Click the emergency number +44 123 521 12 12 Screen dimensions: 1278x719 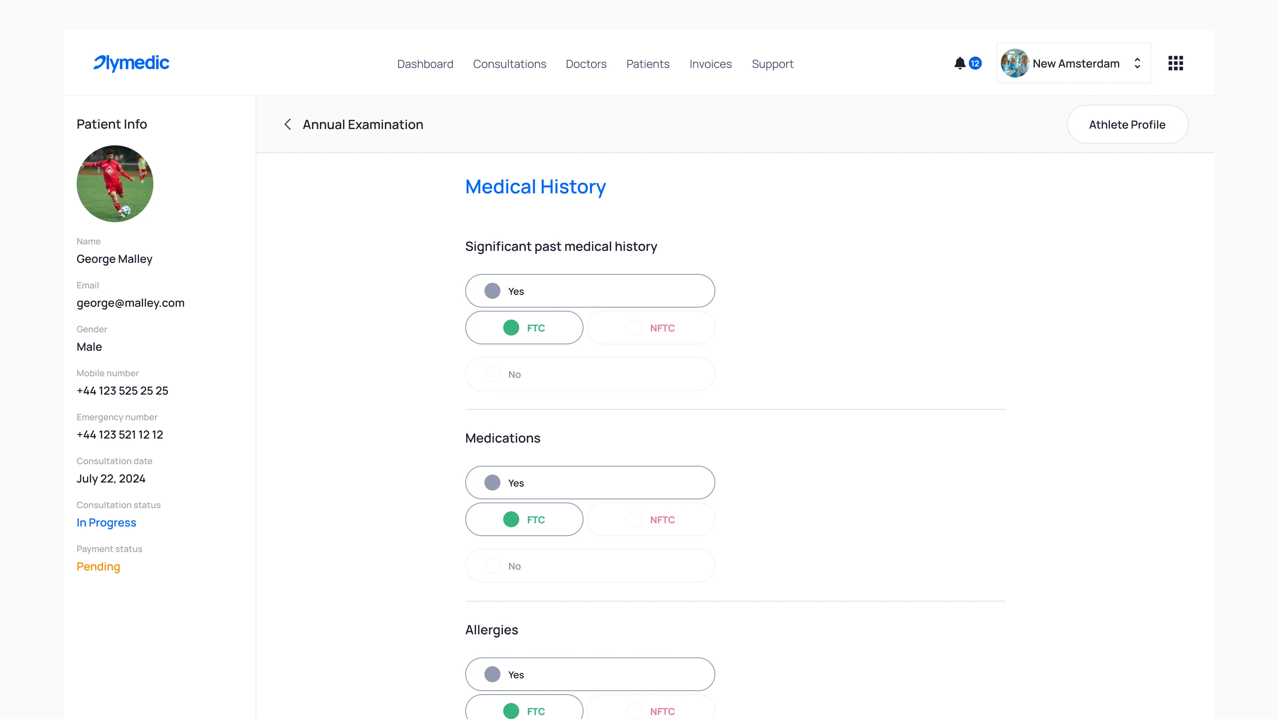(x=119, y=435)
